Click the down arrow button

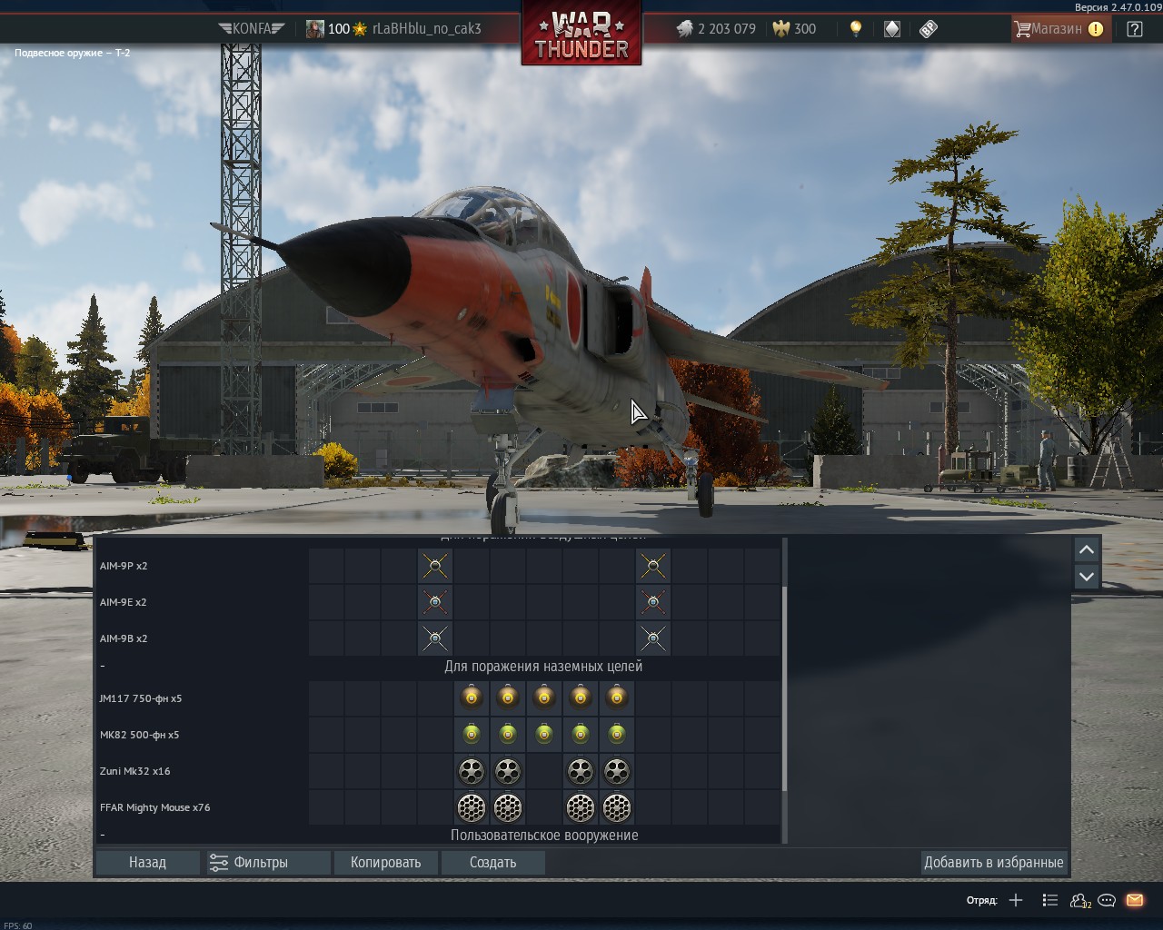coord(1087,576)
